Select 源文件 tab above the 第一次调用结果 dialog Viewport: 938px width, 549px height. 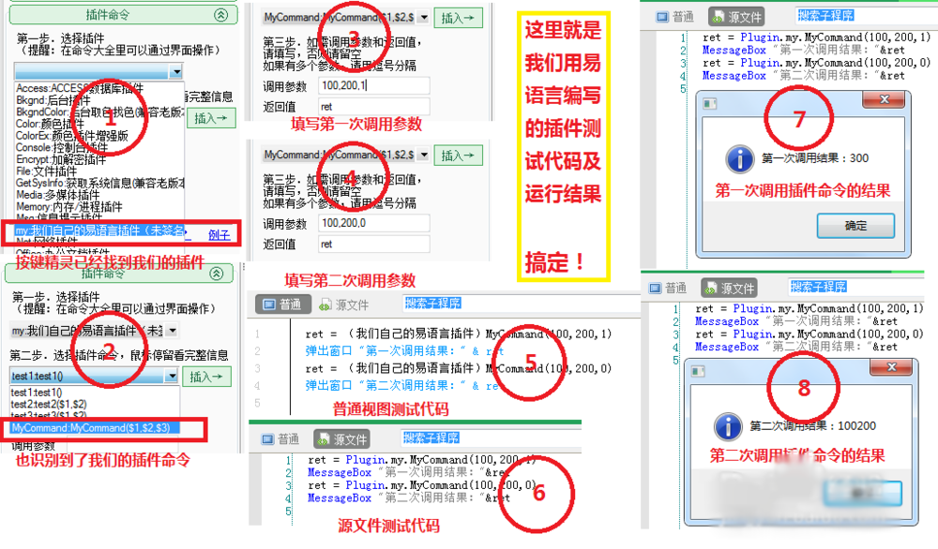coord(735,17)
